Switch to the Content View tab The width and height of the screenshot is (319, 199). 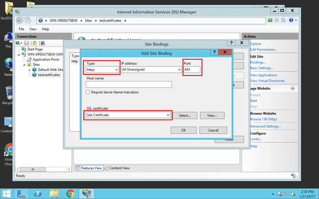click(x=117, y=168)
